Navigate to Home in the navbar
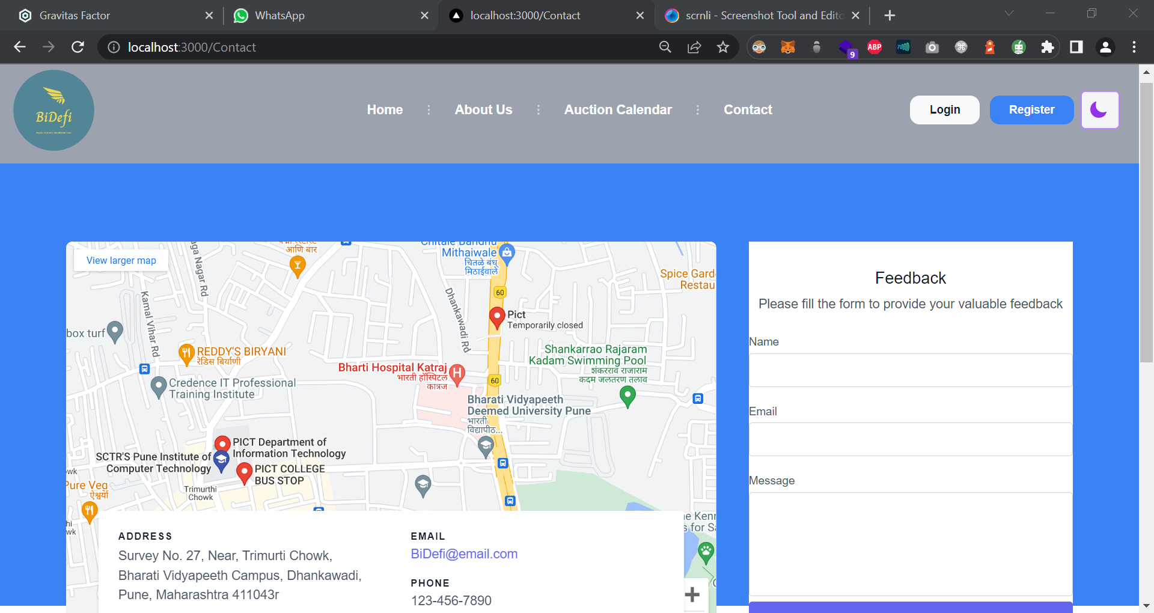The width and height of the screenshot is (1154, 613). coord(385,110)
